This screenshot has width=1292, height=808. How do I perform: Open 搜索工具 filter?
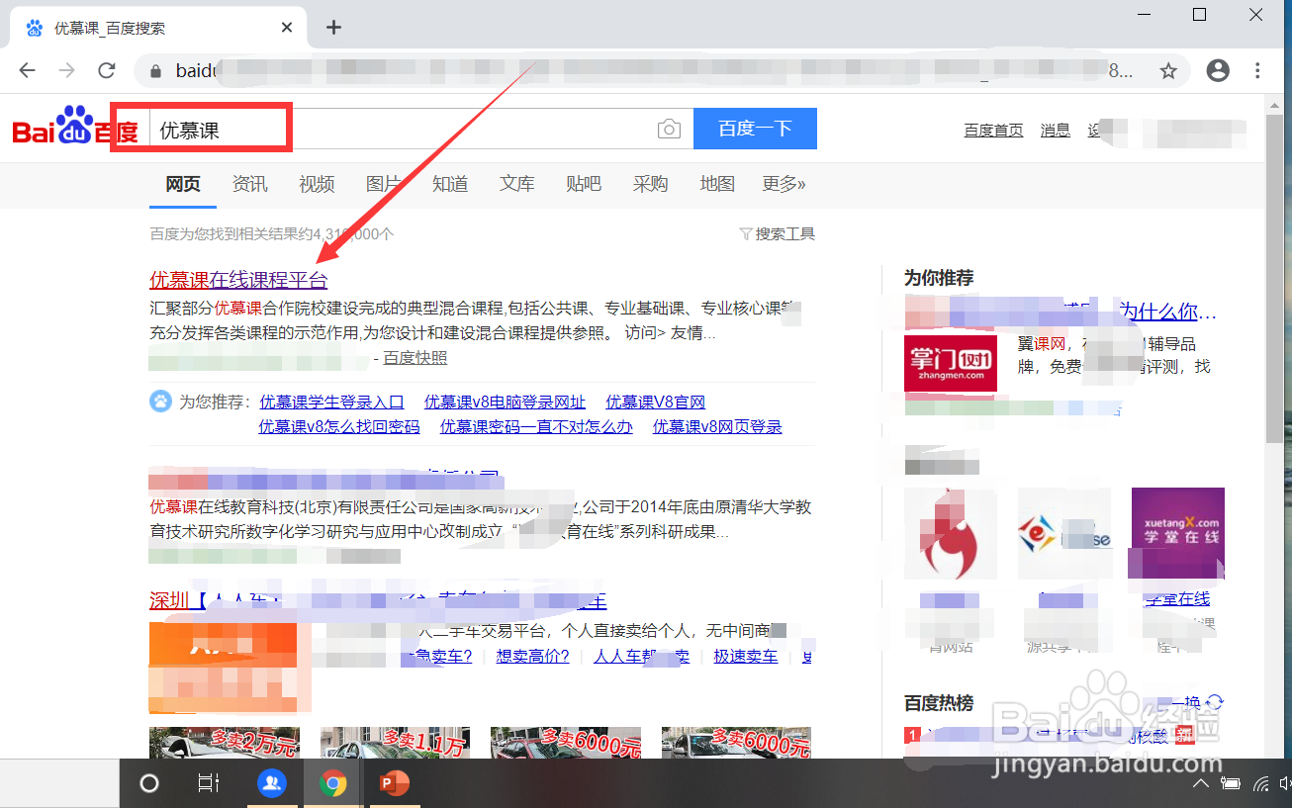(x=778, y=234)
